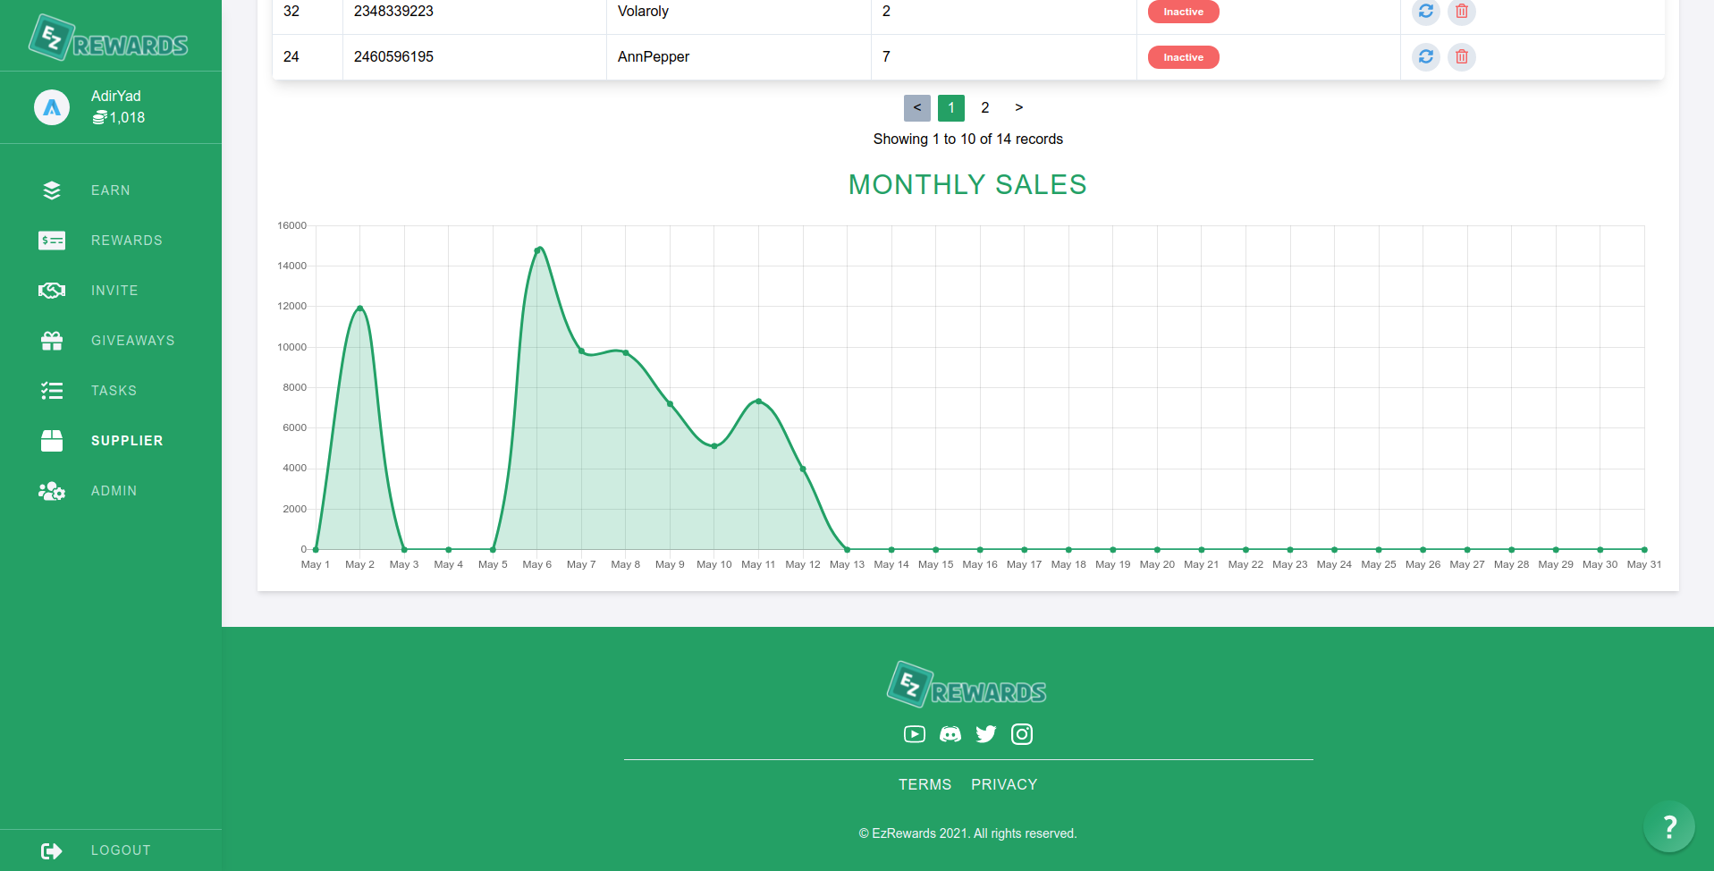Open the Twitter link in footer
Image resolution: width=1714 pixels, height=871 pixels.
986,734
